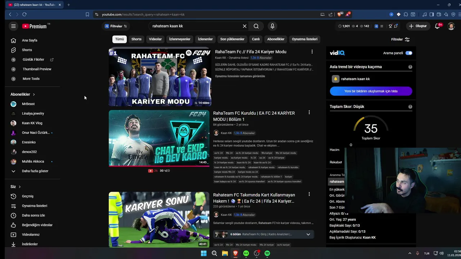
Task: Expand the Abonelikler section arrow
Action: [34, 94]
